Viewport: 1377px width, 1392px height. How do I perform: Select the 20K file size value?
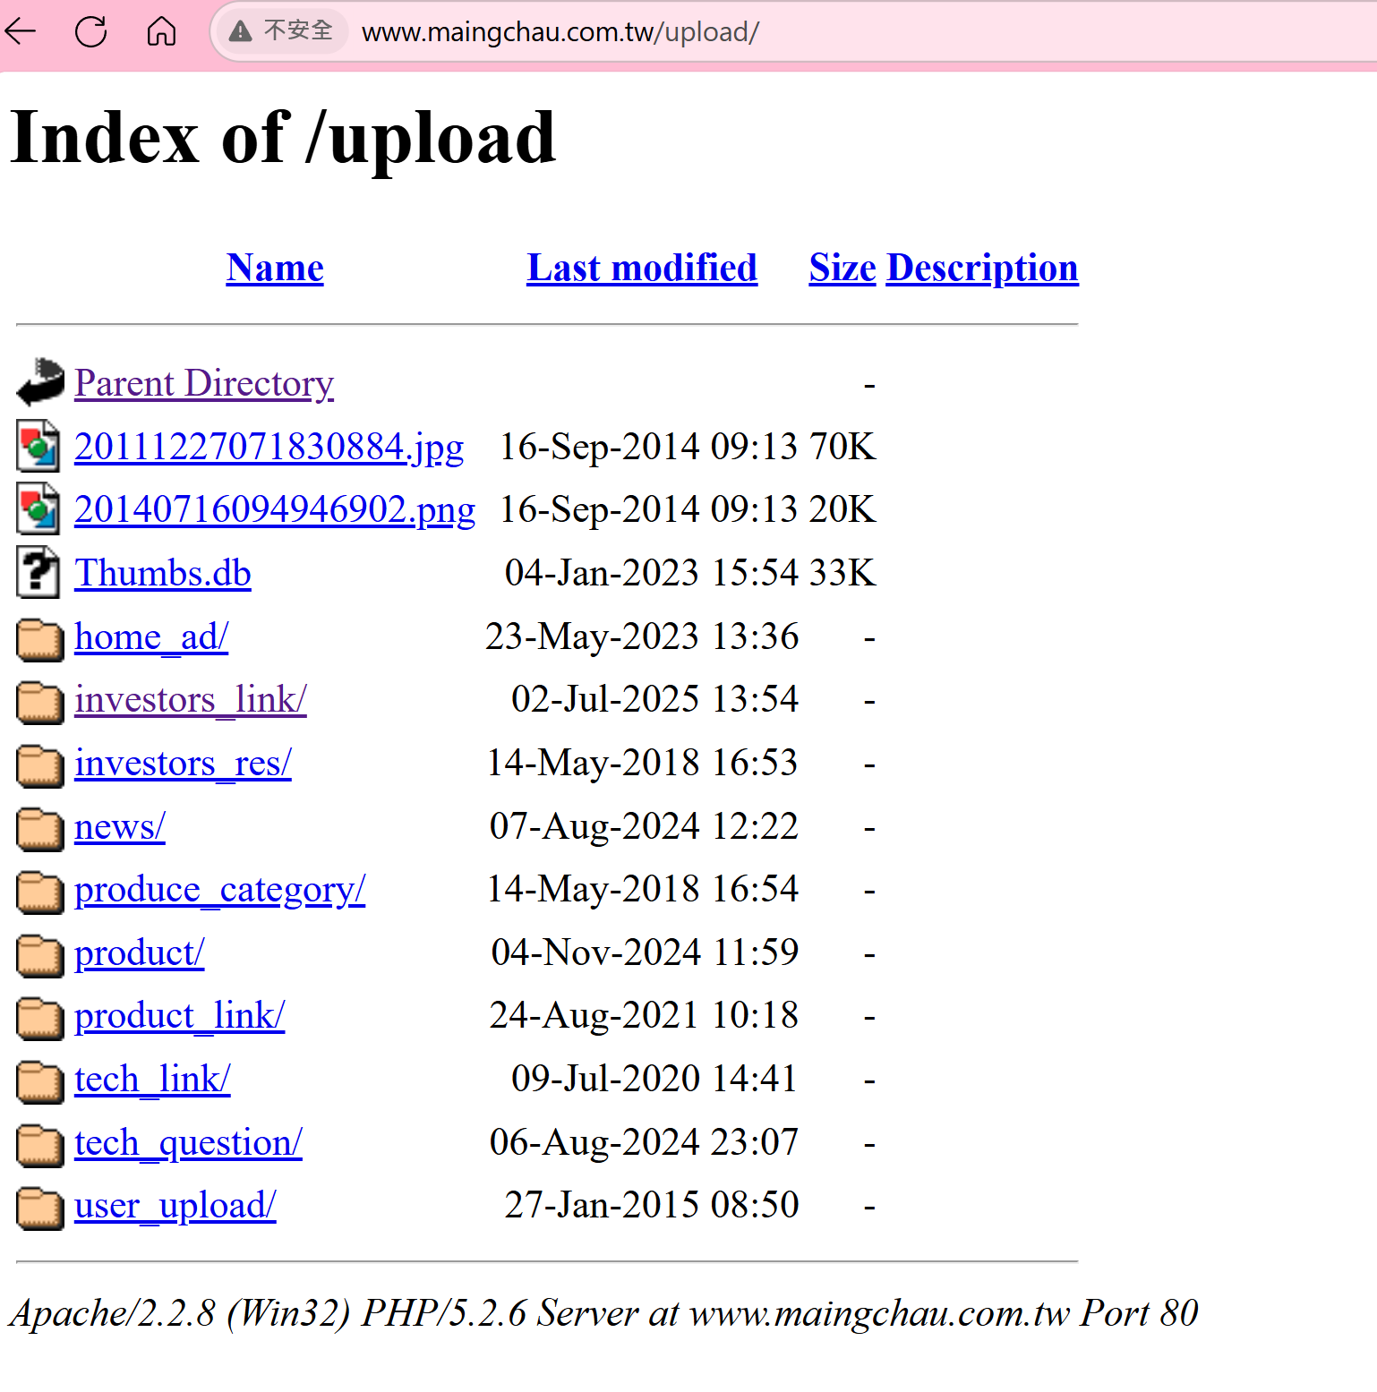click(842, 509)
